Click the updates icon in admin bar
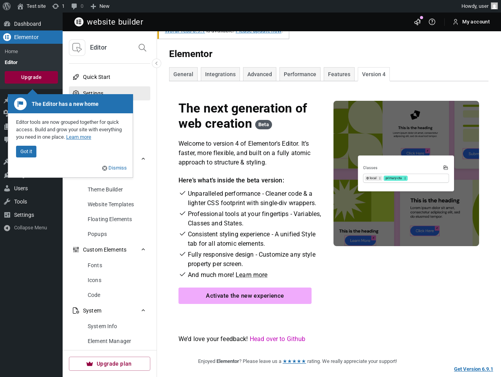 (56, 6)
